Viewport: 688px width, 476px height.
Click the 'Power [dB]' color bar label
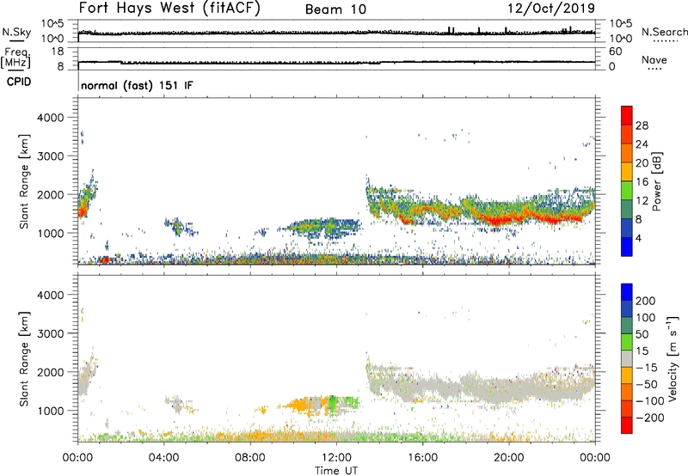tap(656, 182)
